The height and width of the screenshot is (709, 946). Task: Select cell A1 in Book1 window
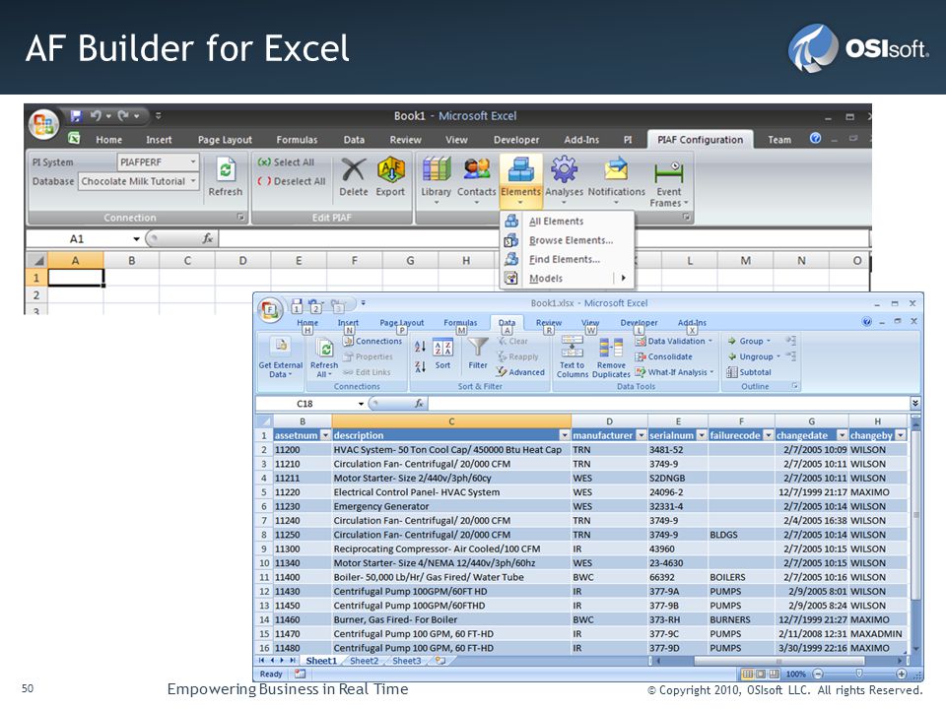click(x=76, y=278)
